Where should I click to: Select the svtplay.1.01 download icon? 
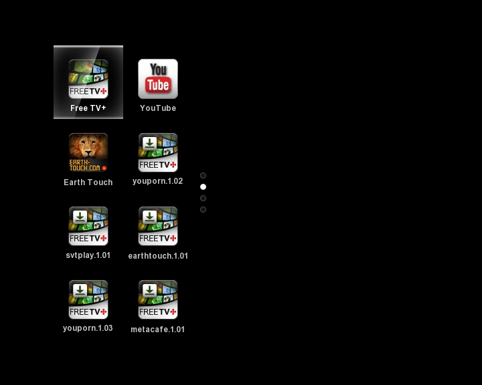tap(88, 226)
